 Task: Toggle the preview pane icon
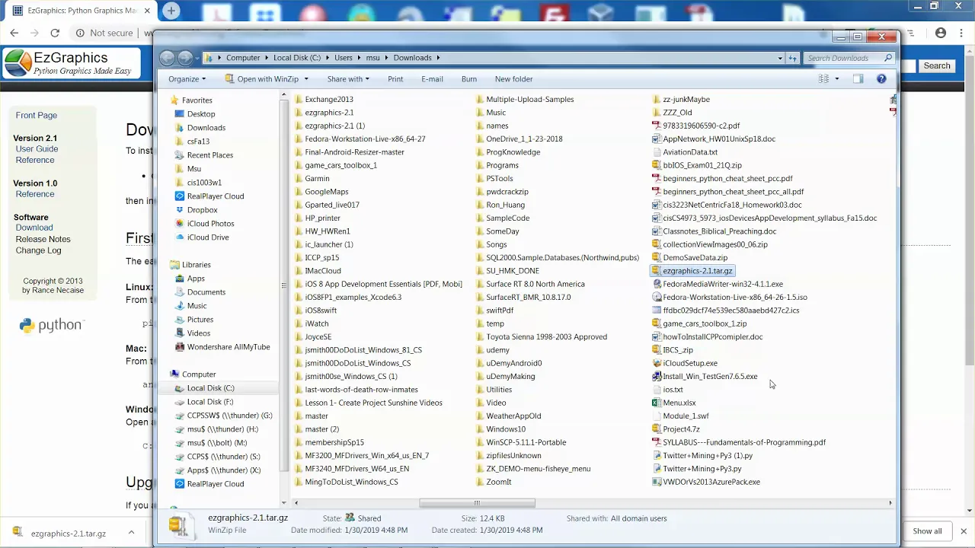(x=858, y=79)
